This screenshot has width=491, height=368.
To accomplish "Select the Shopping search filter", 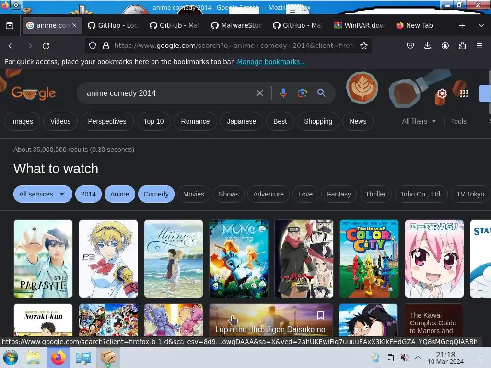I will click(x=318, y=121).
